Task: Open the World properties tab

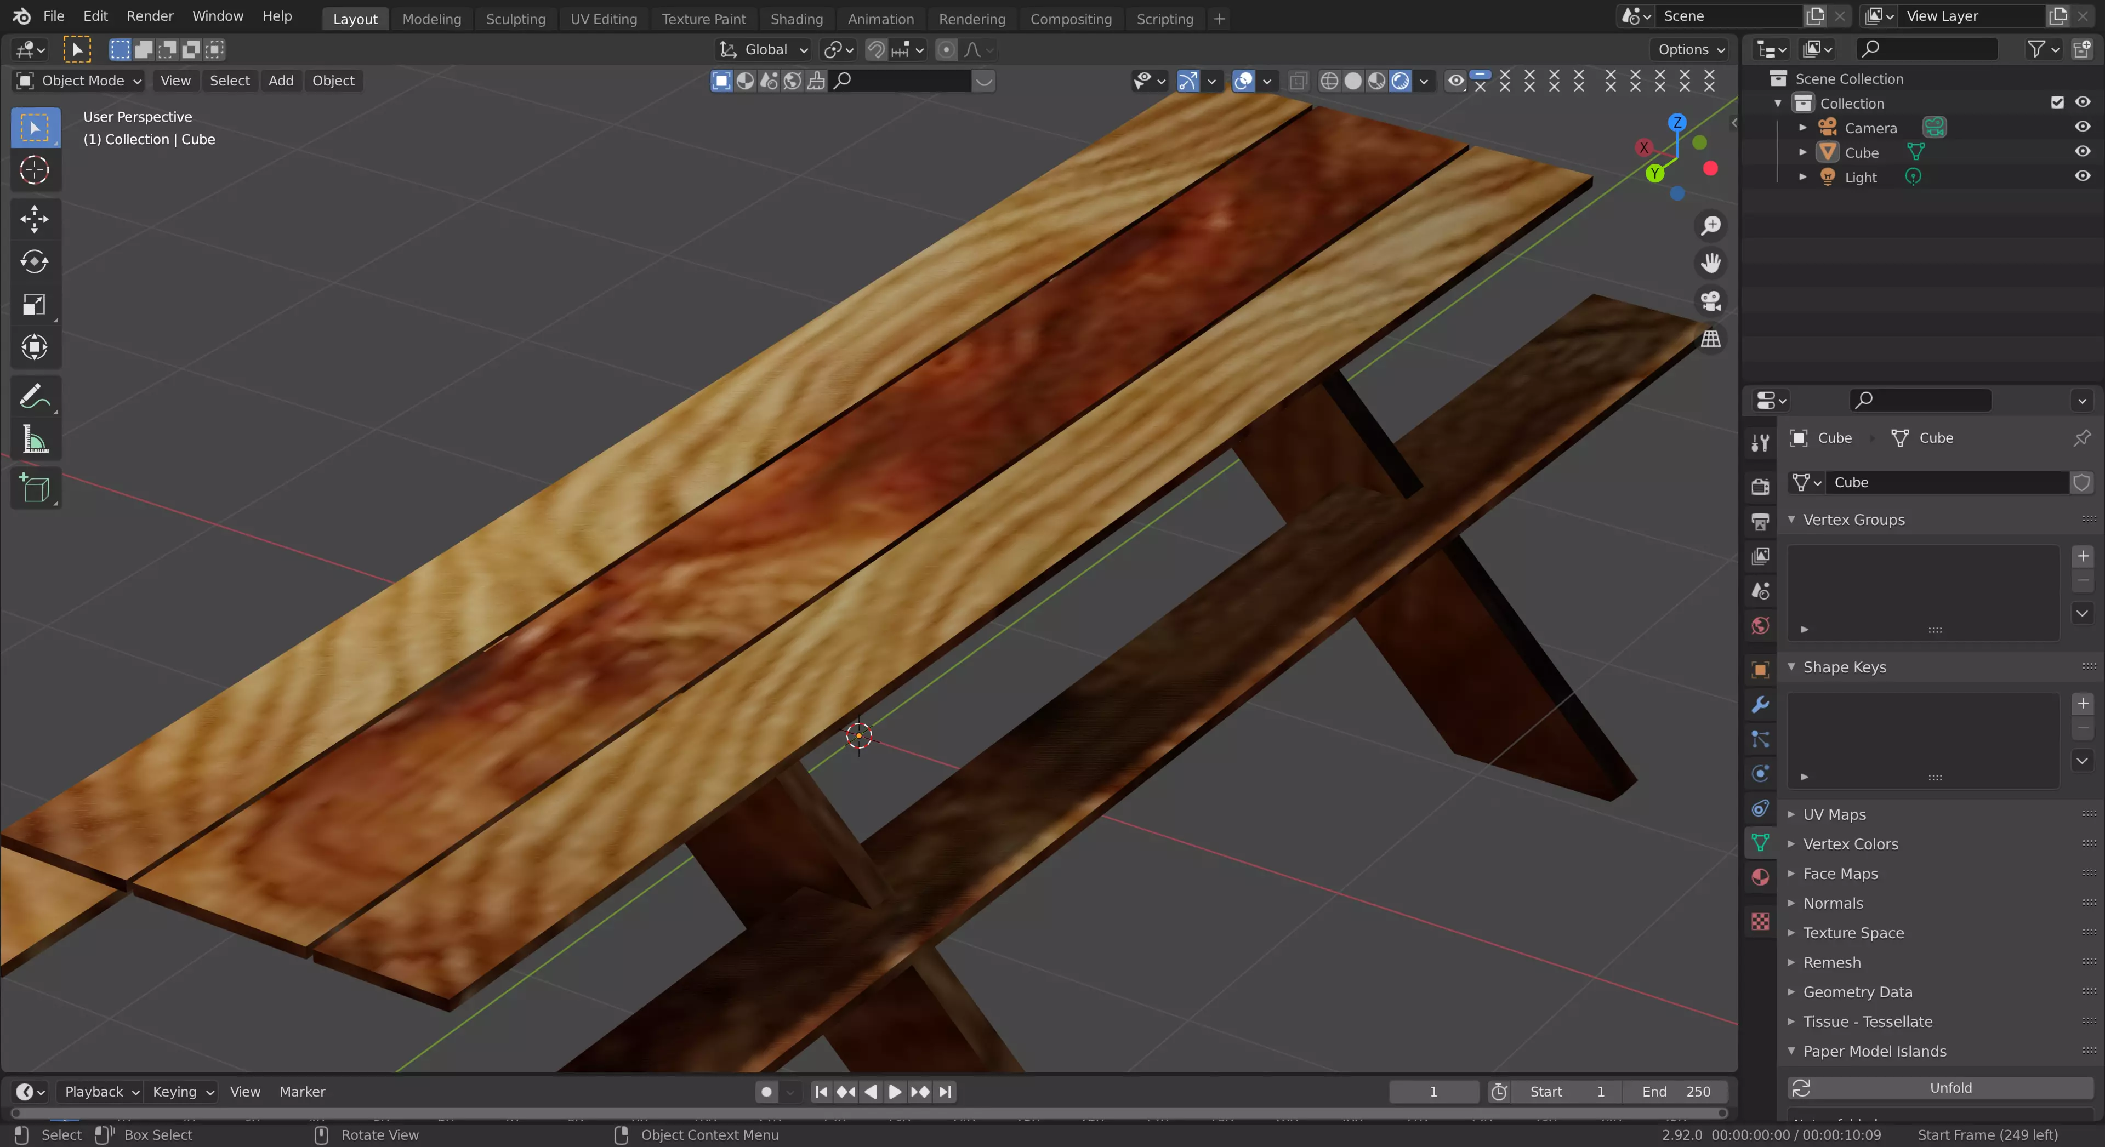Action: 1760,626
